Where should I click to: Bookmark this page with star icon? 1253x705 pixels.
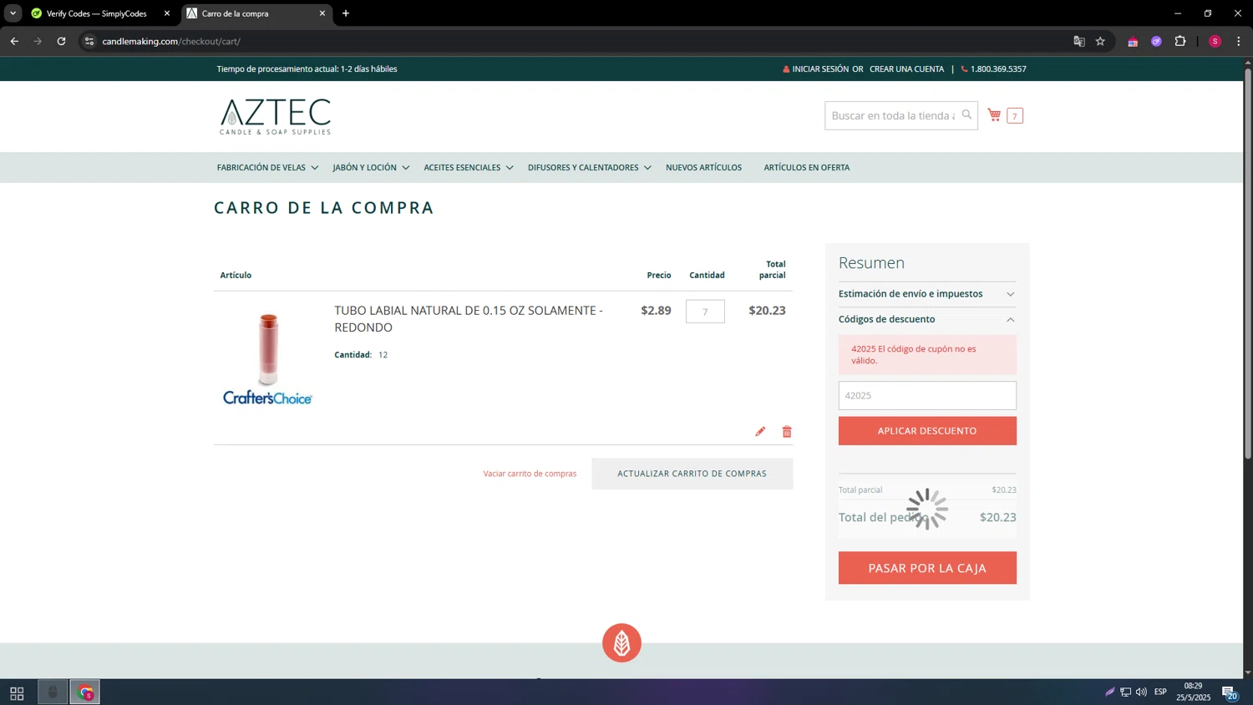tap(1100, 41)
